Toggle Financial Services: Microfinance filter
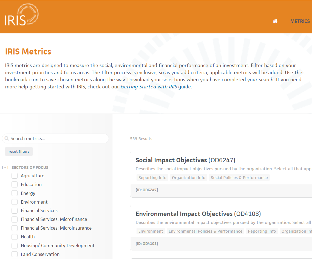 [x=15, y=219]
